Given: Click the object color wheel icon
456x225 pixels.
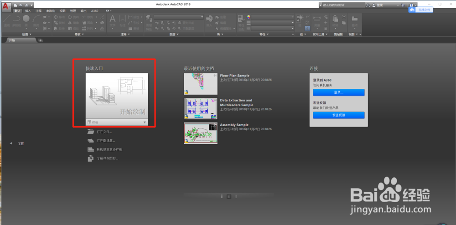Looking at the screenshot, I should click(x=249, y=17).
